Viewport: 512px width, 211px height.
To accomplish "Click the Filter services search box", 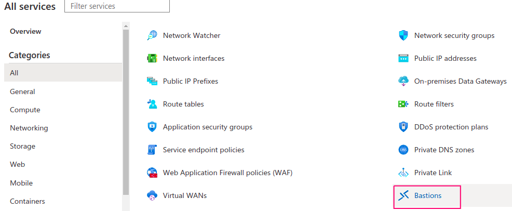I will tap(117, 6).
